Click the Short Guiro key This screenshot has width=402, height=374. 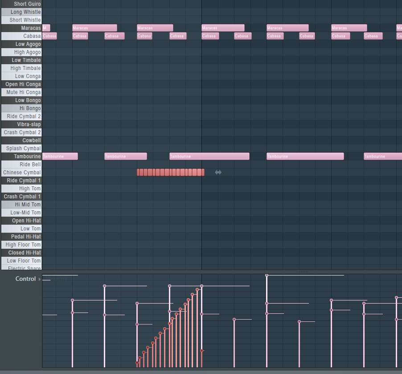point(21,4)
